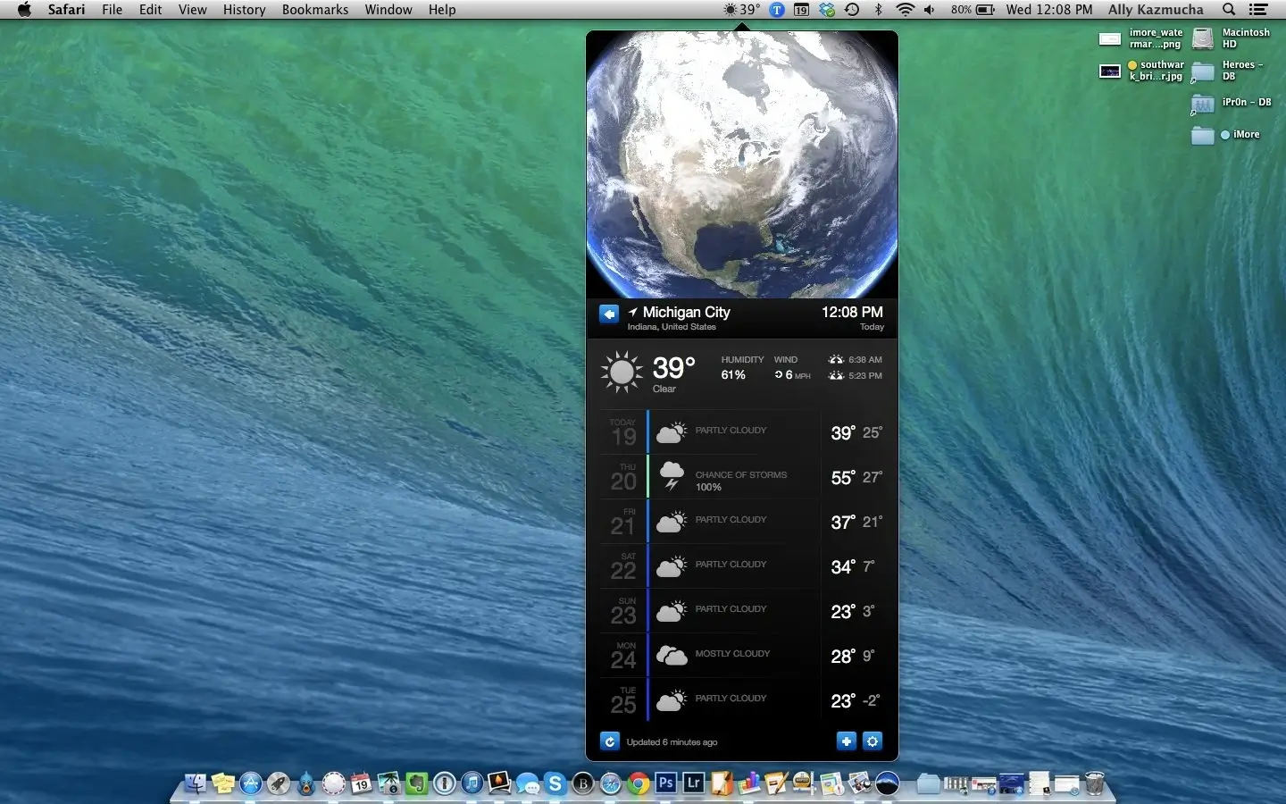Open the Dropbox menu bar icon
This screenshot has height=804, width=1286.
[x=828, y=10]
